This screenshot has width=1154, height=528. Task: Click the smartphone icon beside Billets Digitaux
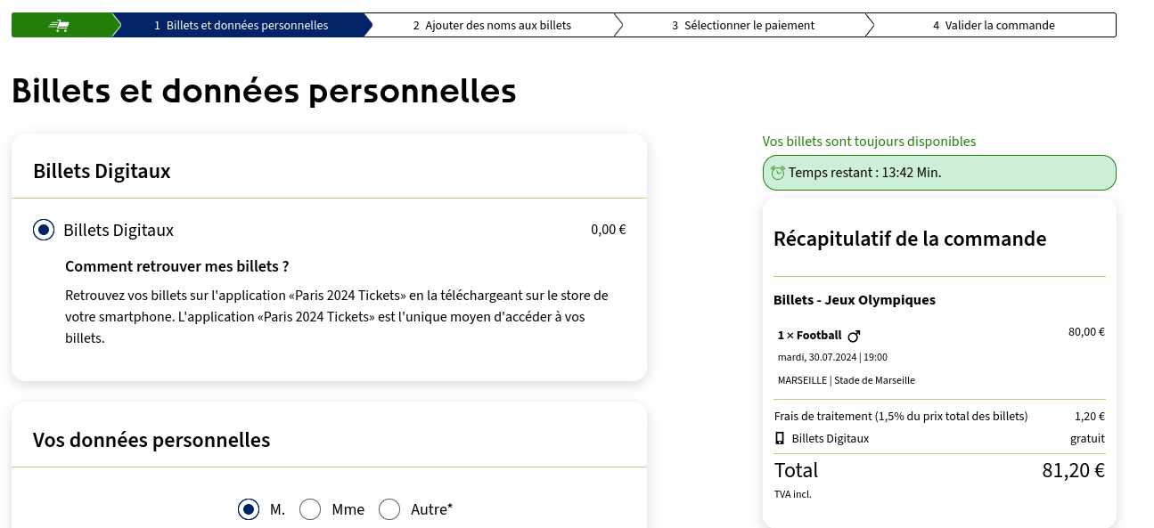pos(780,438)
